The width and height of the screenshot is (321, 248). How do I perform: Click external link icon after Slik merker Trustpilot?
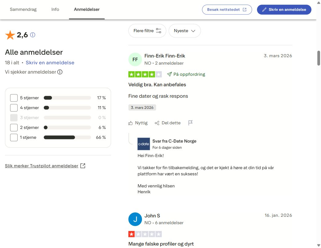pyautogui.click(x=83, y=166)
